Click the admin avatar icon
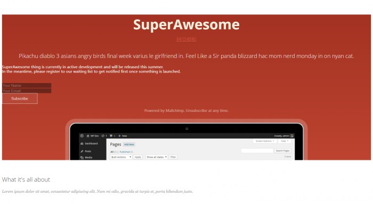This screenshot has height=204, width=373. (x=292, y=136)
